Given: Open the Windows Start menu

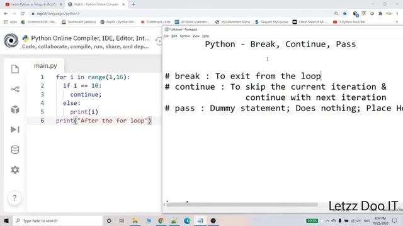Looking at the screenshot, I should tap(6, 220).
